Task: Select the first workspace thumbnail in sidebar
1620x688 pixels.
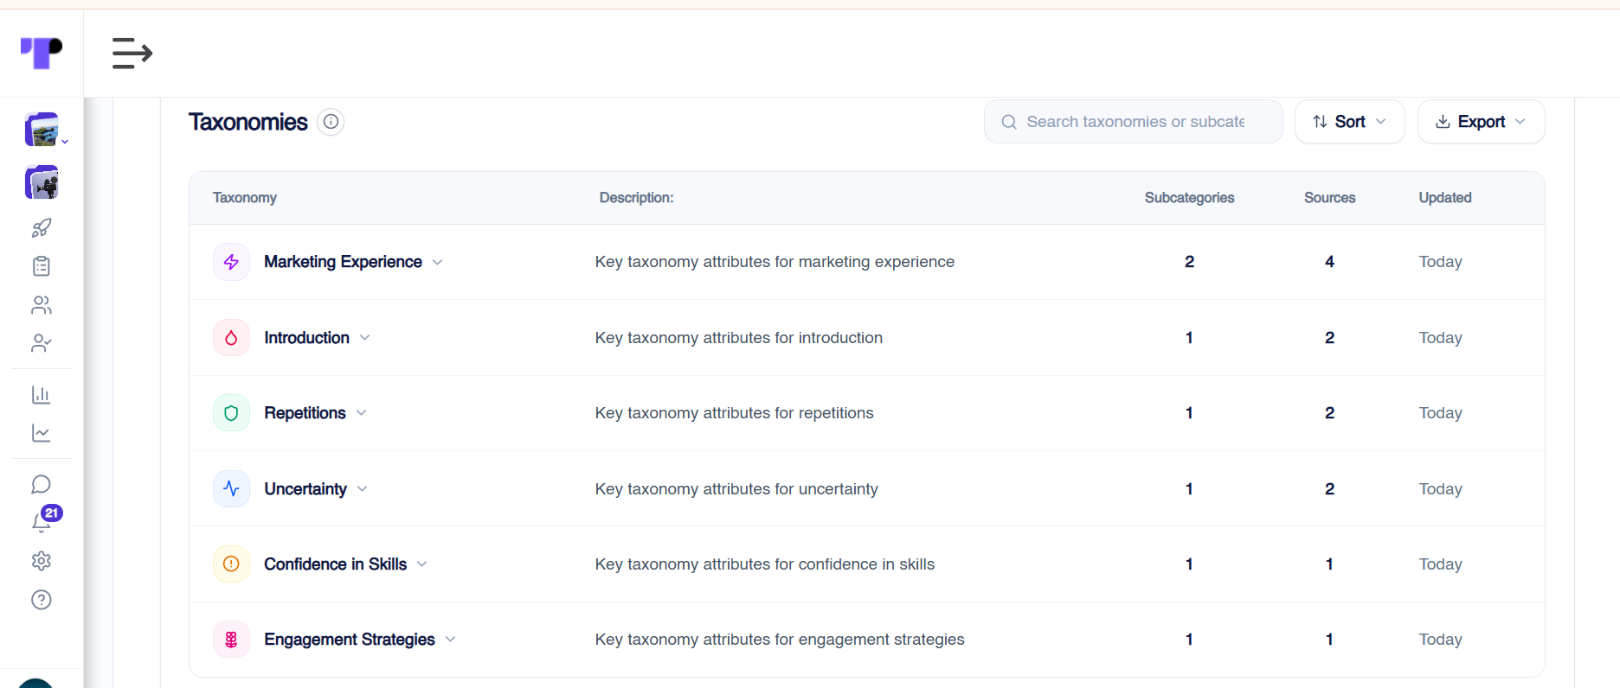Action: 42,130
